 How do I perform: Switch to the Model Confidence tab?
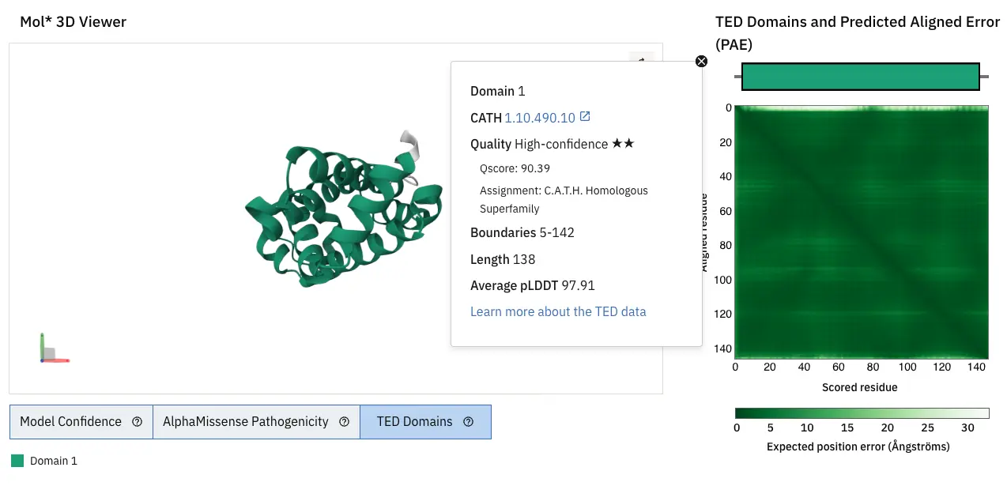pyautogui.click(x=71, y=422)
